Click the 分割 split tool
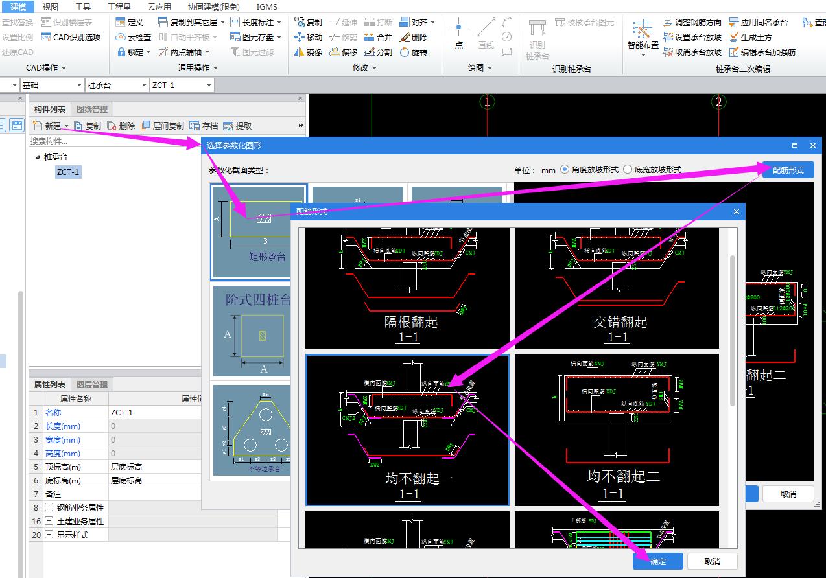Image resolution: width=826 pixels, height=578 pixels. pos(378,52)
